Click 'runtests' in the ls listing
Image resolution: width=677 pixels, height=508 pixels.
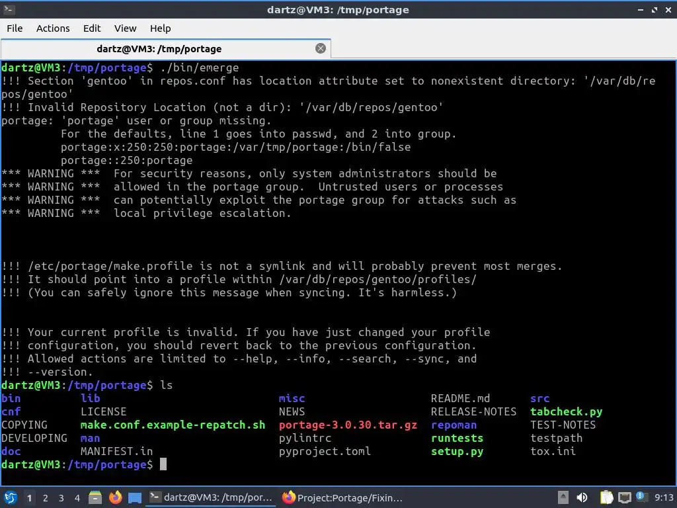click(x=457, y=438)
